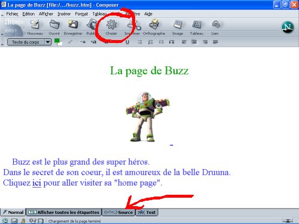The image size is (299, 224).
Task: Increase font size with larger-a icon
Action: point(93,42)
